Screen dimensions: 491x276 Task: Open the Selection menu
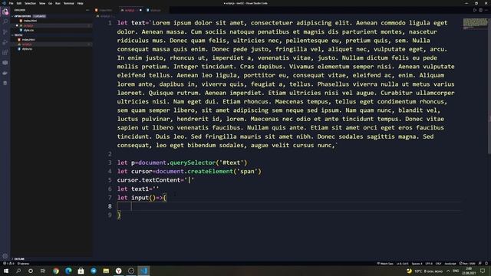point(30,3)
